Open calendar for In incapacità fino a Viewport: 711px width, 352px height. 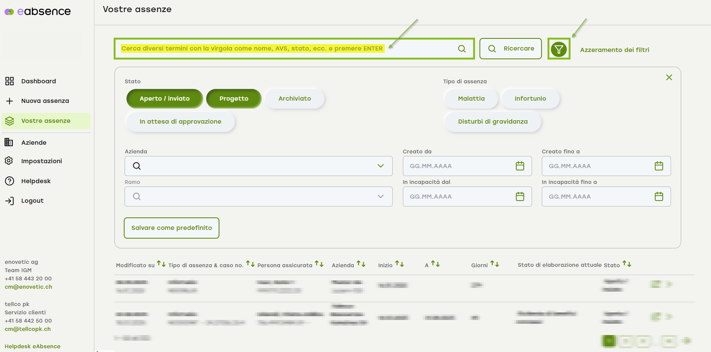[659, 196]
